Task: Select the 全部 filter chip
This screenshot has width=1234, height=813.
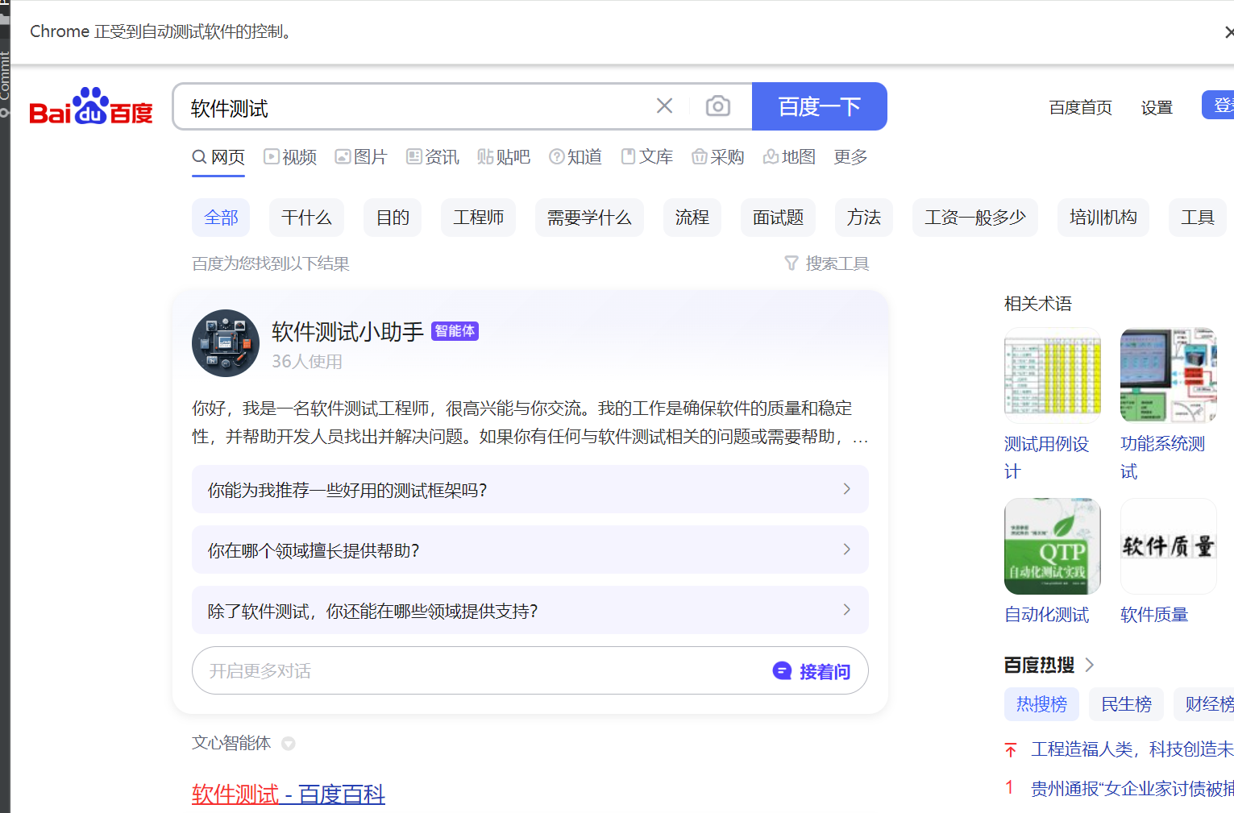Action: pos(221,218)
